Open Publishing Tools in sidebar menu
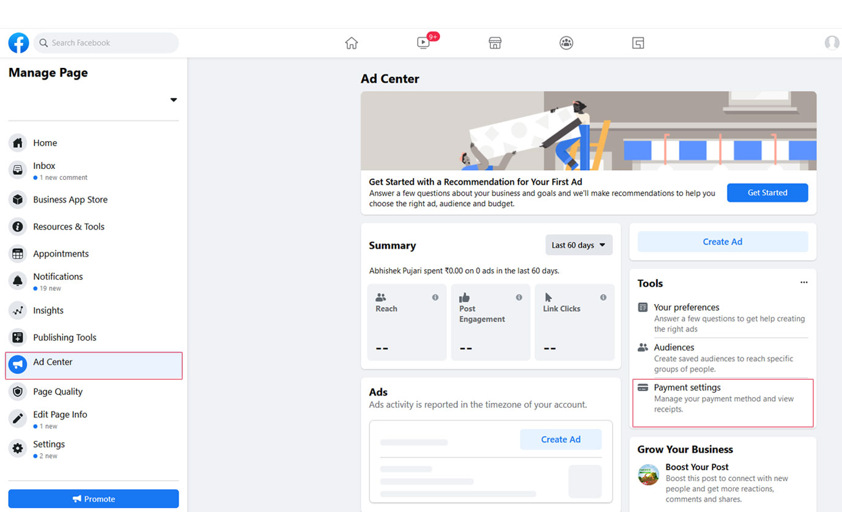This screenshot has height=512, width=842. (65, 337)
